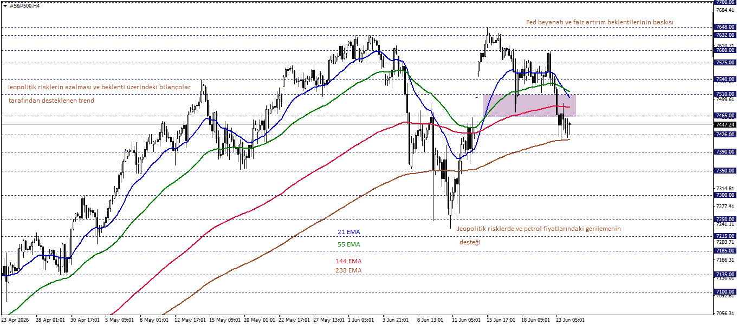Click the 7648.00 level price tag

[x=725, y=27]
